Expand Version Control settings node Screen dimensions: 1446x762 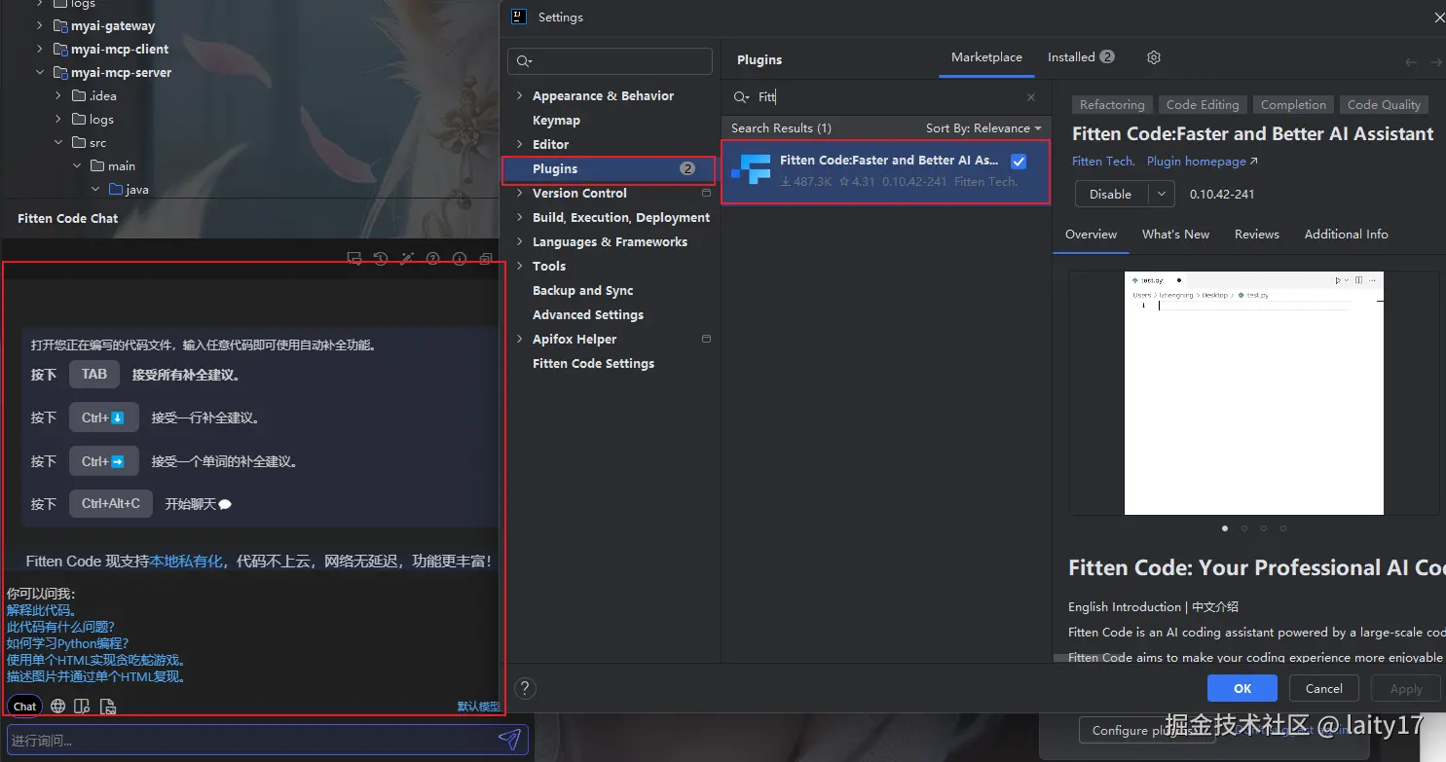click(x=520, y=193)
